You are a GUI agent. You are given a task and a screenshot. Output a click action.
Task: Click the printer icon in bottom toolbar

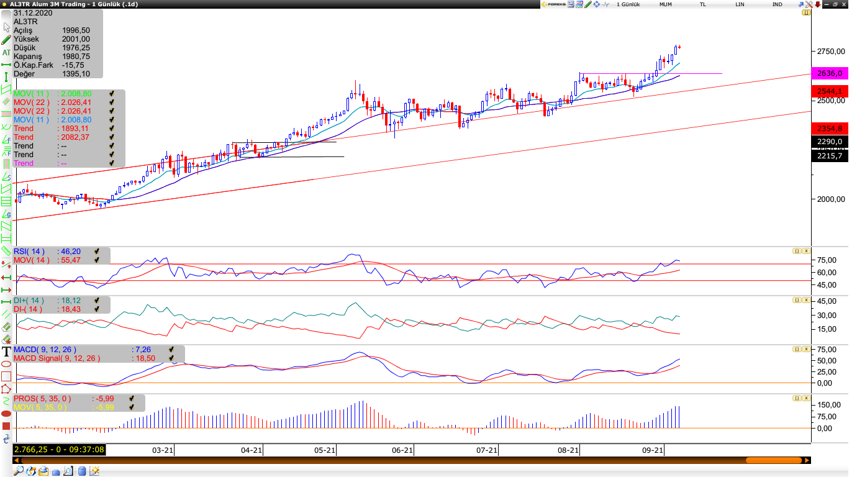point(43,471)
